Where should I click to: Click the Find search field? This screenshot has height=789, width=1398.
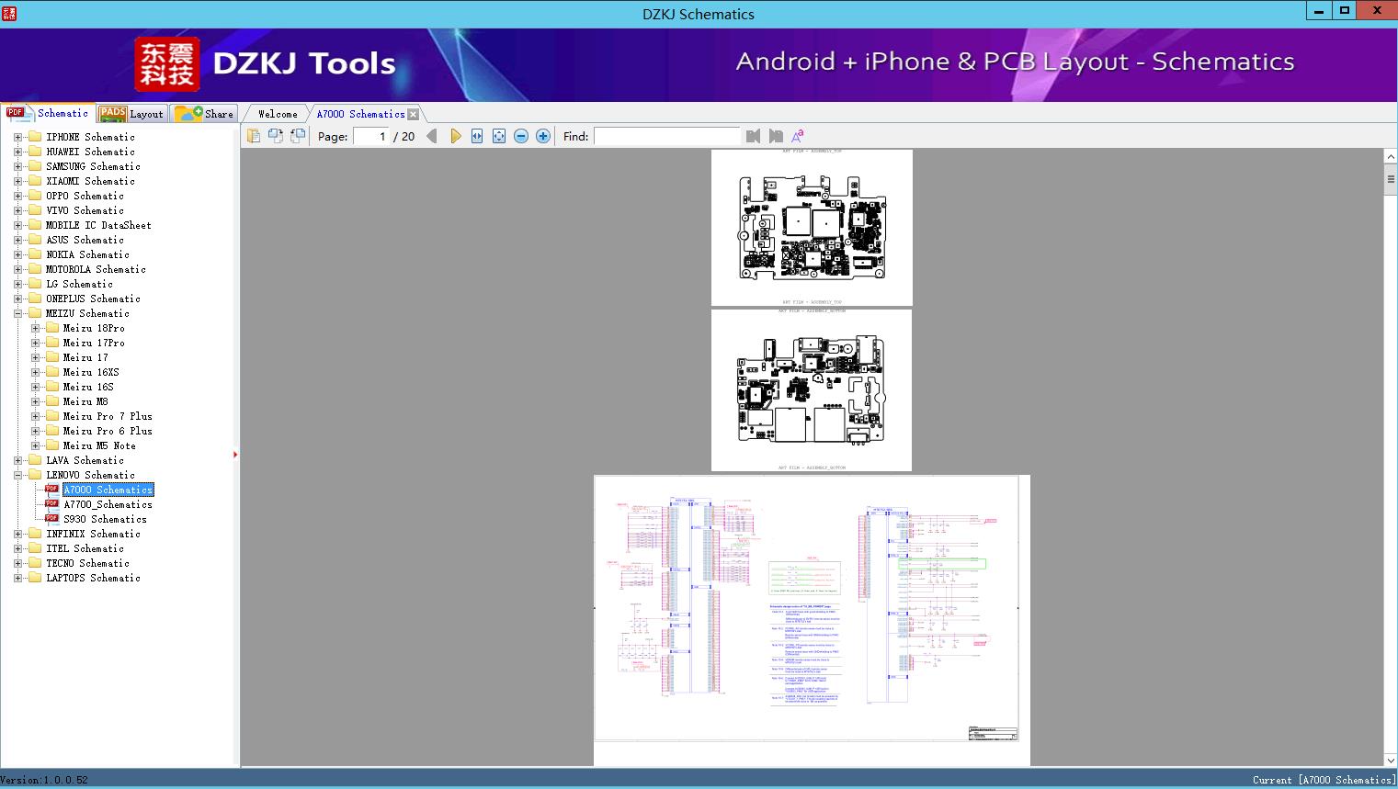tap(666, 136)
